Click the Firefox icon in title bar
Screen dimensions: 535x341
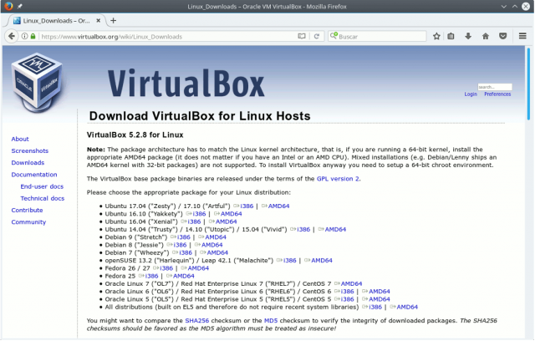[x=8, y=6]
